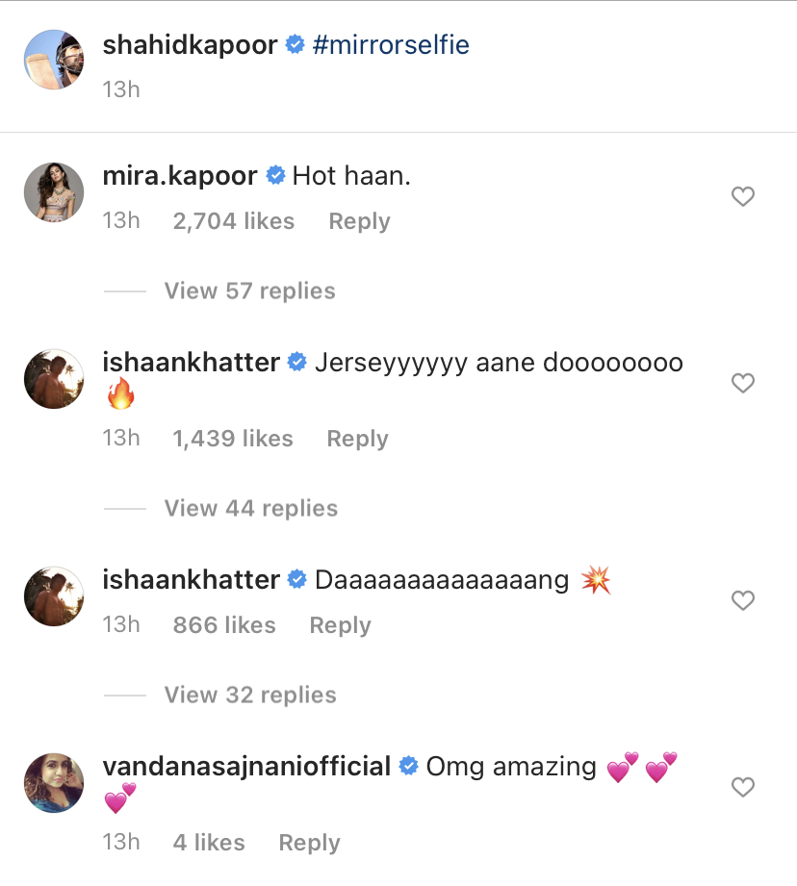Reply to the 'Jerseyyyyyy' comment
This screenshot has height=886, width=797.
coord(357,439)
